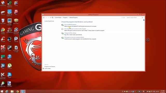Screen dimensions: 166x93
Task: Click the Forward arrow in Default Programs window
Action: (46, 18)
